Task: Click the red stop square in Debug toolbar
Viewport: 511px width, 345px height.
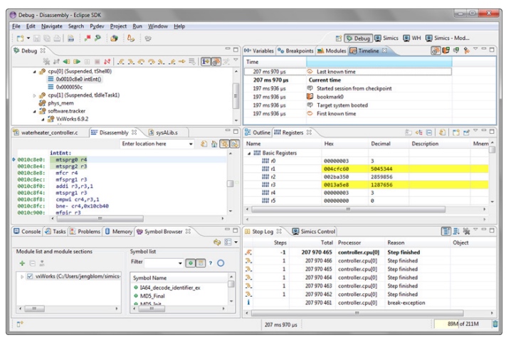Action: coord(97,62)
